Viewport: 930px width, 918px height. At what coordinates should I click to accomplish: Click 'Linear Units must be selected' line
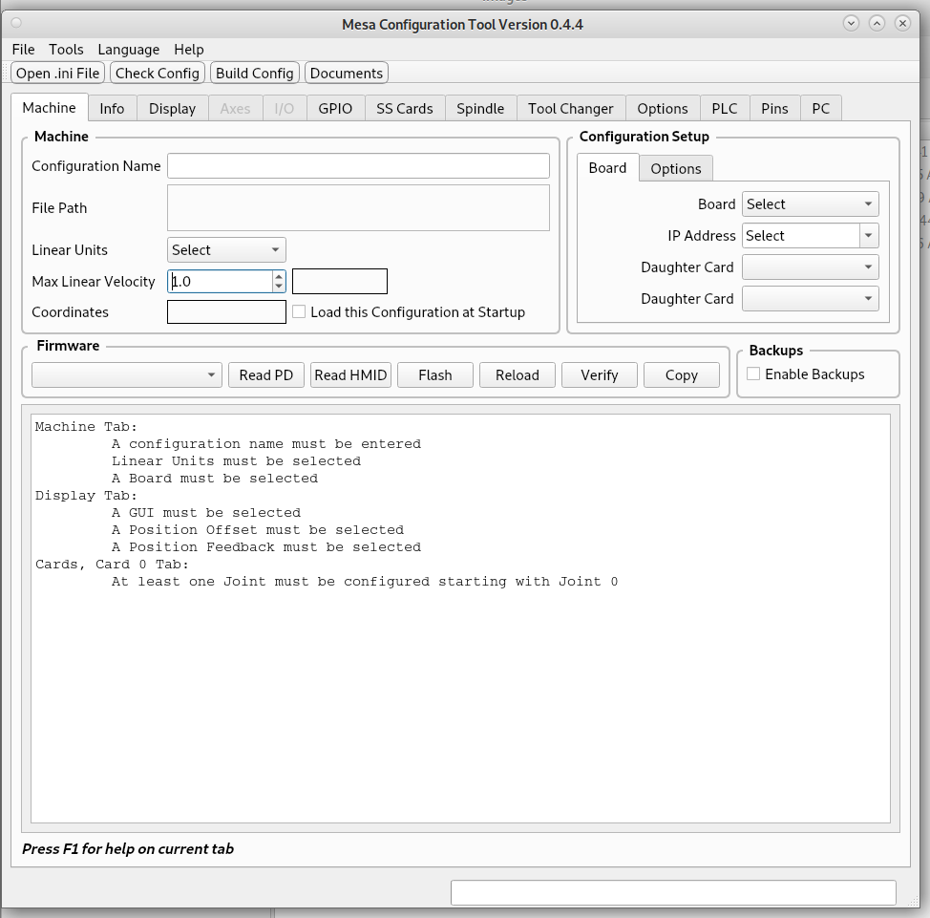[x=236, y=461]
